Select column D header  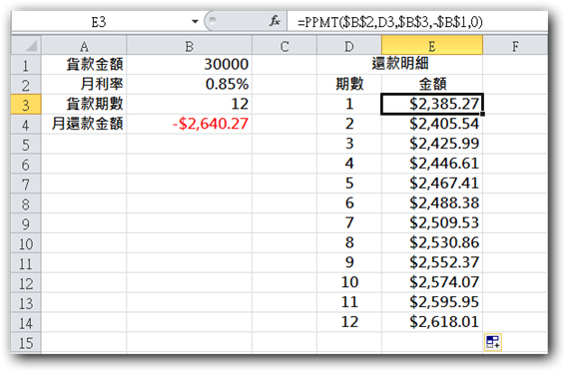pyautogui.click(x=349, y=46)
